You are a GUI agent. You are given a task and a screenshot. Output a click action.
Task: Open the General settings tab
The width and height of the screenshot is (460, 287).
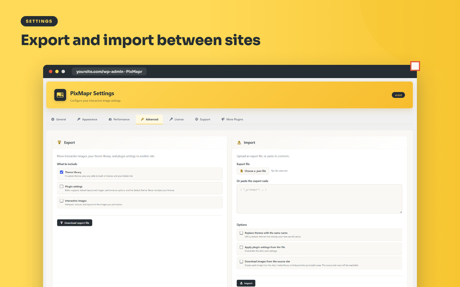pyautogui.click(x=59, y=119)
